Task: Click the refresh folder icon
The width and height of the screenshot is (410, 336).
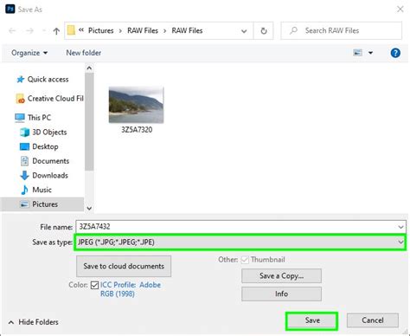Action: (264, 31)
